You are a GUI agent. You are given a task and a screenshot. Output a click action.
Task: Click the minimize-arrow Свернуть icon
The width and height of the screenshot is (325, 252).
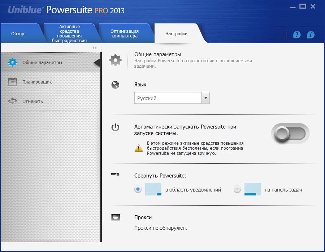click(x=116, y=175)
